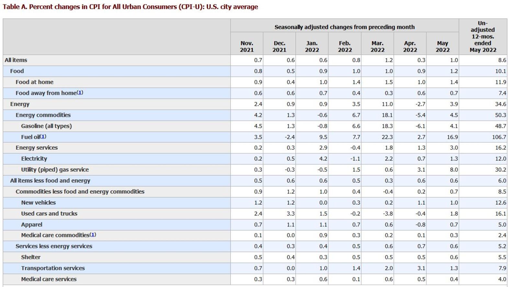Select the 'All items less food and energy' label
This screenshot has height=287, width=518.
(50, 181)
